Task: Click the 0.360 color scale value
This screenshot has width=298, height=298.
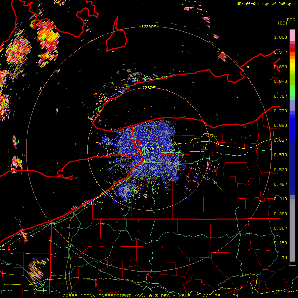Action: click(280, 214)
